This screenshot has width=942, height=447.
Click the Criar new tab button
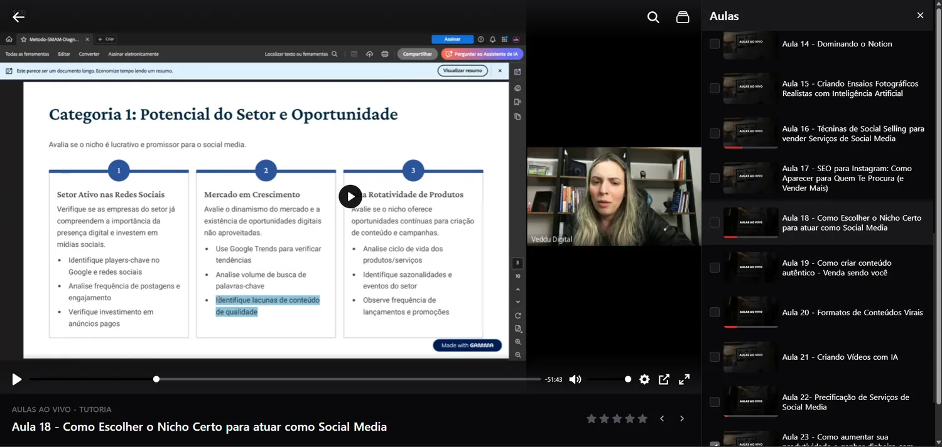[x=106, y=39]
